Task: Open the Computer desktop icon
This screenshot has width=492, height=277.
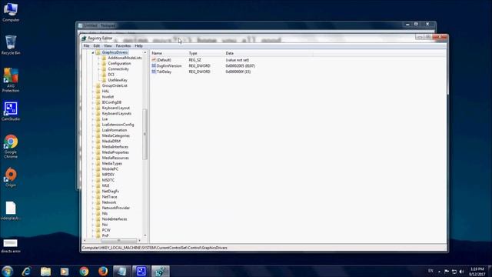Action: 11,12
